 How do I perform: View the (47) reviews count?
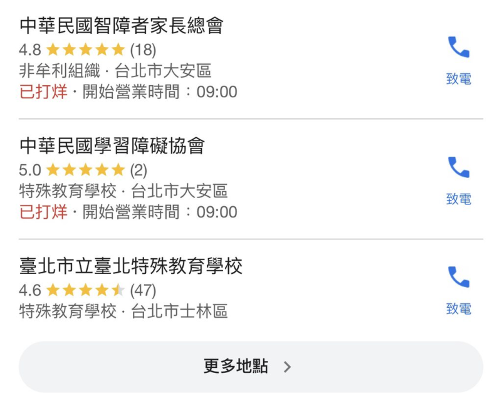pyautogui.click(x=143, y=290)
